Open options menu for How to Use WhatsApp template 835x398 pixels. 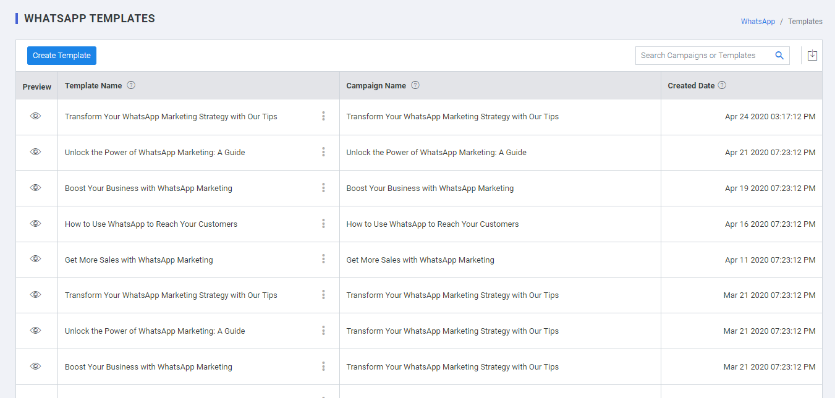pyautogui.click(x=323, y=224)
